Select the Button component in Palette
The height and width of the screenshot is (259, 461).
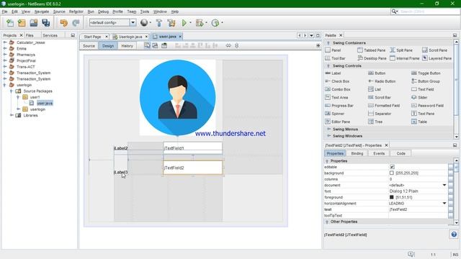[x=377, y=73]
